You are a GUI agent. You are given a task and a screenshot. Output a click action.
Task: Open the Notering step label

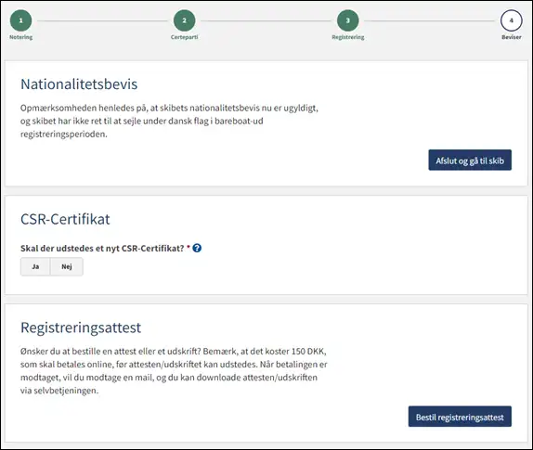pyautogui.click(x=20, y=37)
